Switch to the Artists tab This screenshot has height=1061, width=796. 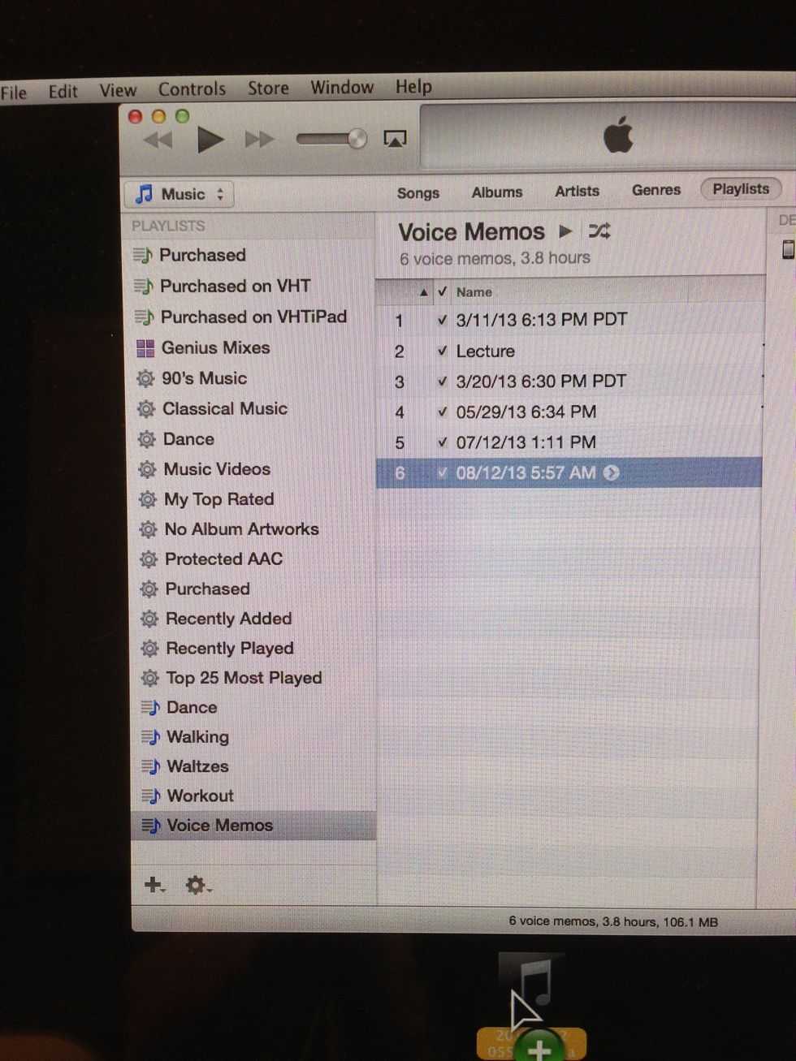[577, 191]
